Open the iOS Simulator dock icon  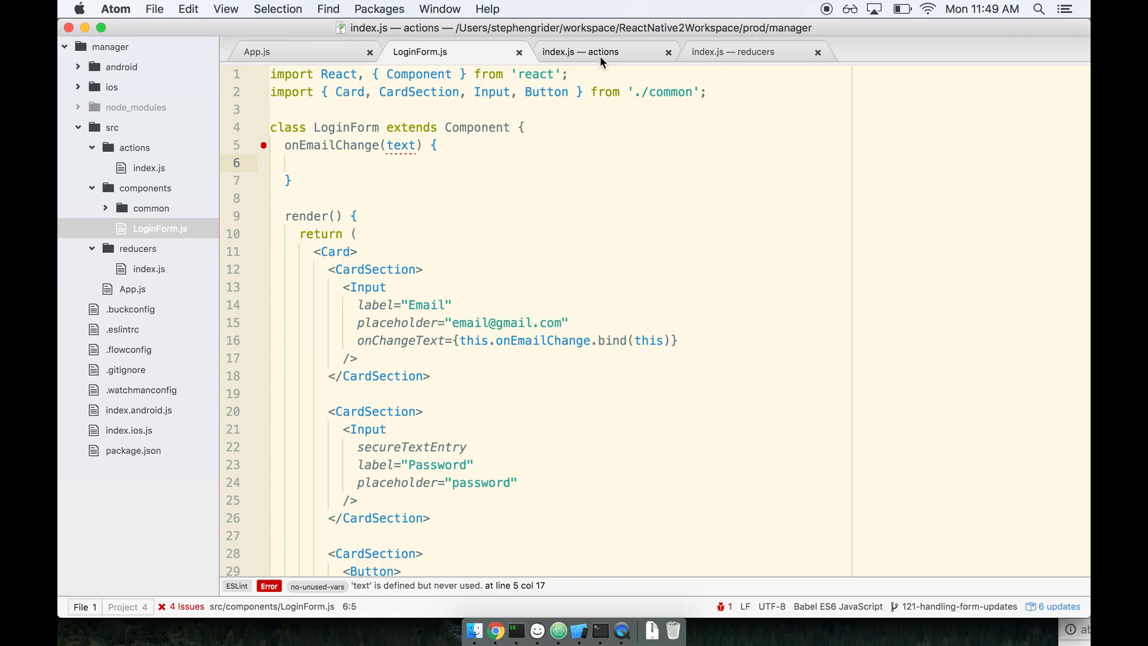[579, 630]
